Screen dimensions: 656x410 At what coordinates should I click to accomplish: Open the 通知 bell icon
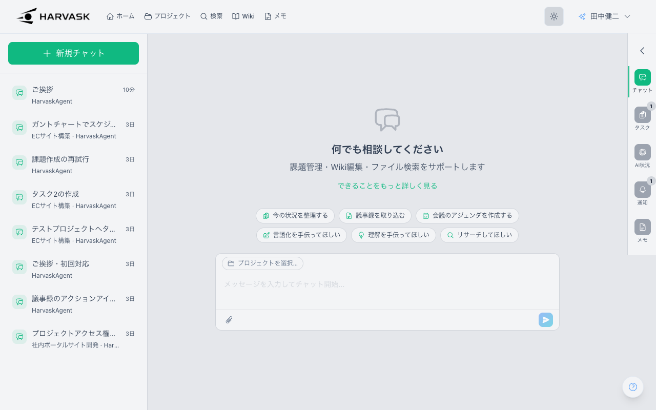(x=642, y=190)
